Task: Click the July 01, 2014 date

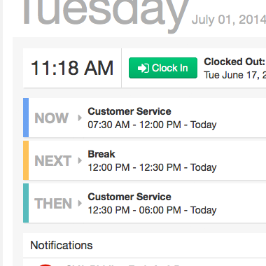Action: [x=229, y=20]
